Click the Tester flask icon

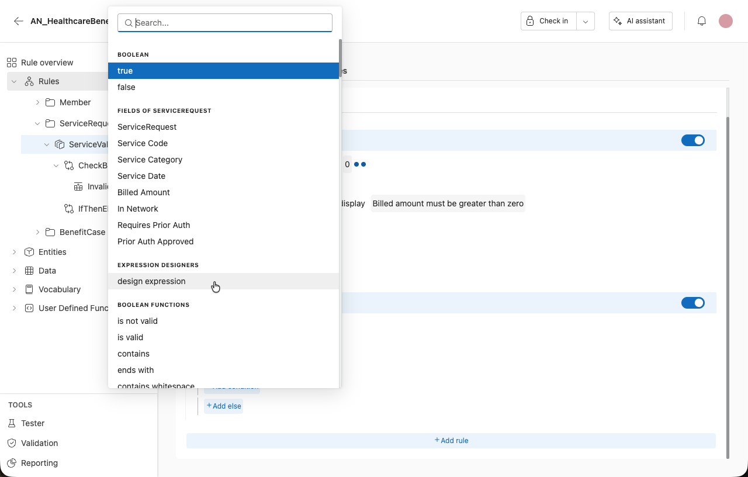(12, 423)
